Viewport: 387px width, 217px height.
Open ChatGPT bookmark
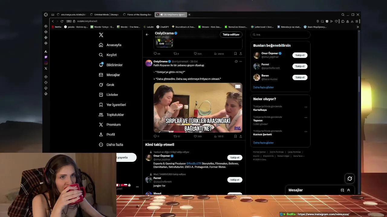(x=163, y=27)
